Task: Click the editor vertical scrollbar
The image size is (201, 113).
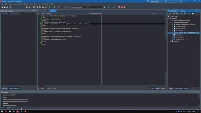Action: tap(166, 50)
